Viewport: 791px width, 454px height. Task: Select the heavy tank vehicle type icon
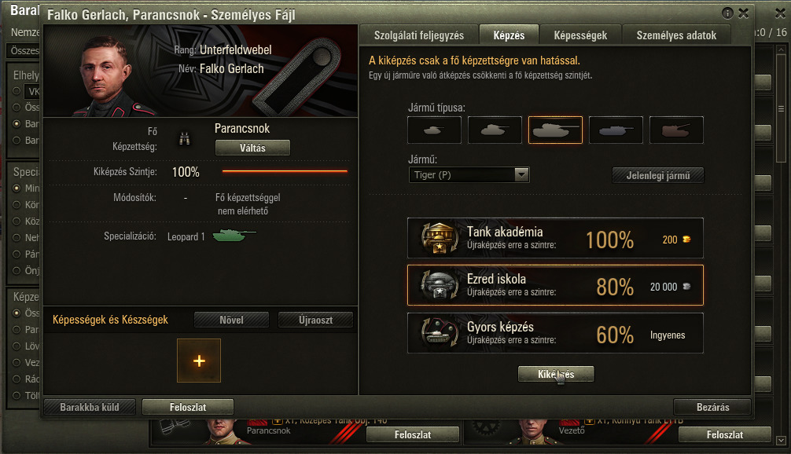click(x=555, y=130)
